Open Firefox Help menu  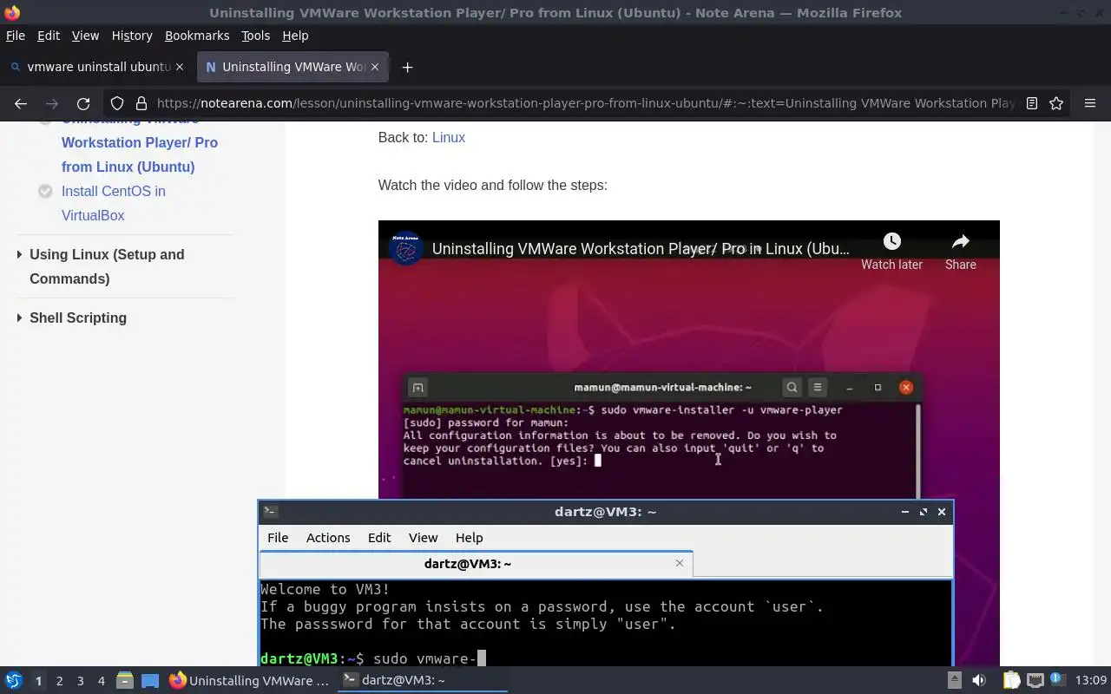pyautogui.click(x=295, y=36)
